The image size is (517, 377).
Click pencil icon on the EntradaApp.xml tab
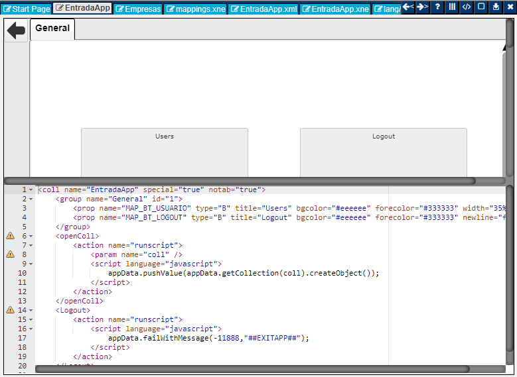[235, 9]
